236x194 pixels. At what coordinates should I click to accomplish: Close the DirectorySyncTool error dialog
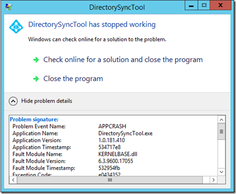220,6
